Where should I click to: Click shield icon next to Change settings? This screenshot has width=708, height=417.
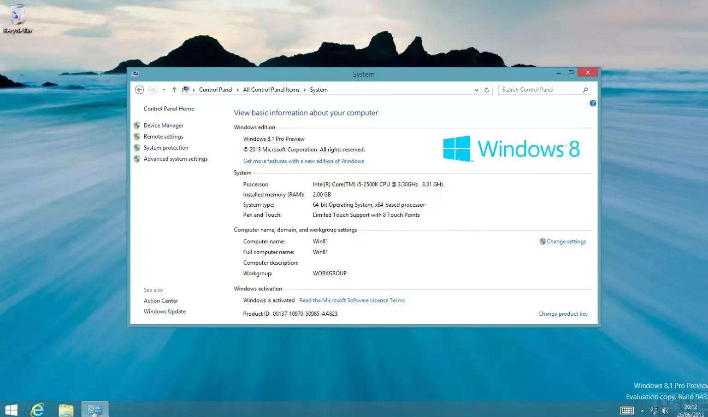tap(543, 242)
